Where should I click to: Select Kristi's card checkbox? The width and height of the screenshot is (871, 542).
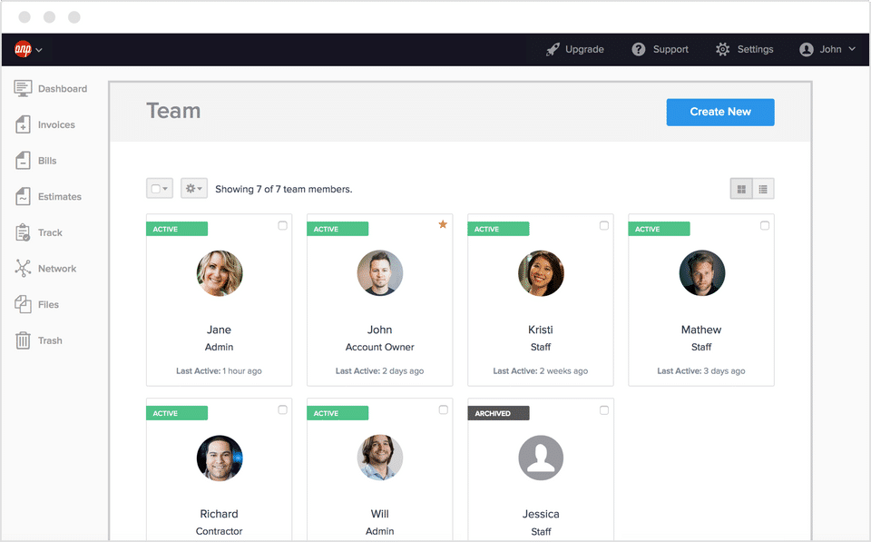coord(604,225)
